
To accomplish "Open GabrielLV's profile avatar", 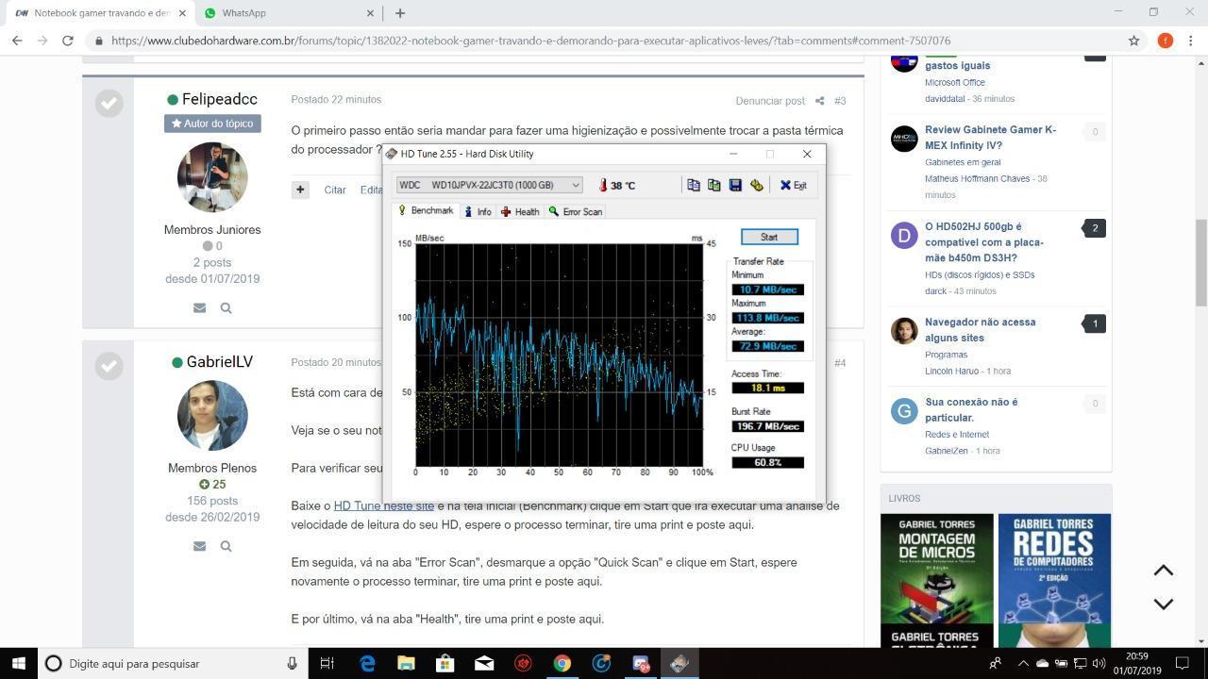I will 212,416.
